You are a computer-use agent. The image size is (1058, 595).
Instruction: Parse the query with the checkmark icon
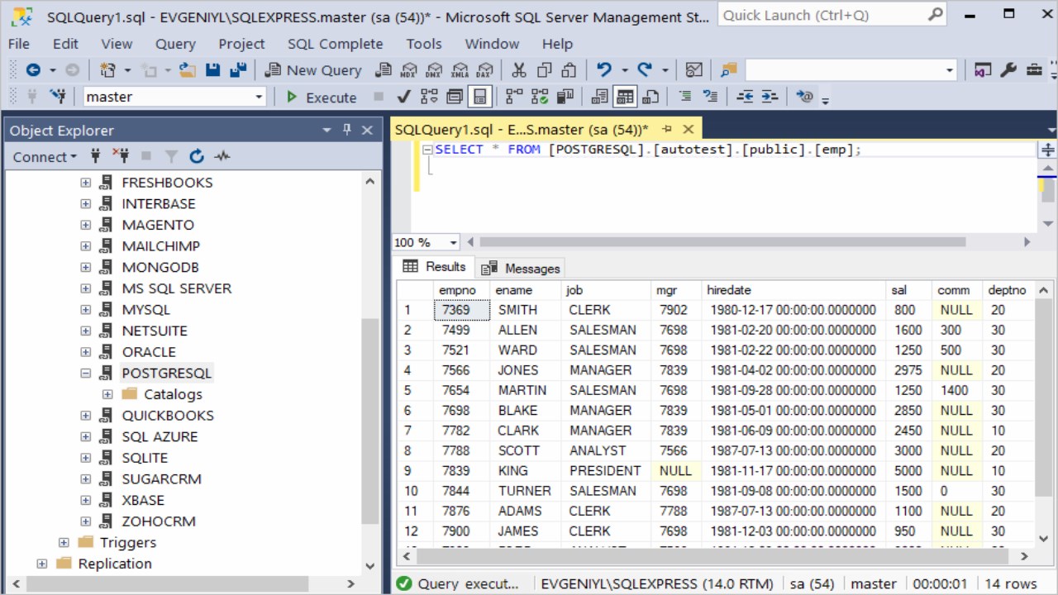point(403,97)
